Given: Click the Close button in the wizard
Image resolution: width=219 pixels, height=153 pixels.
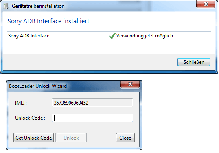Looking at the screenshot, I should click(x=125, y=138).
